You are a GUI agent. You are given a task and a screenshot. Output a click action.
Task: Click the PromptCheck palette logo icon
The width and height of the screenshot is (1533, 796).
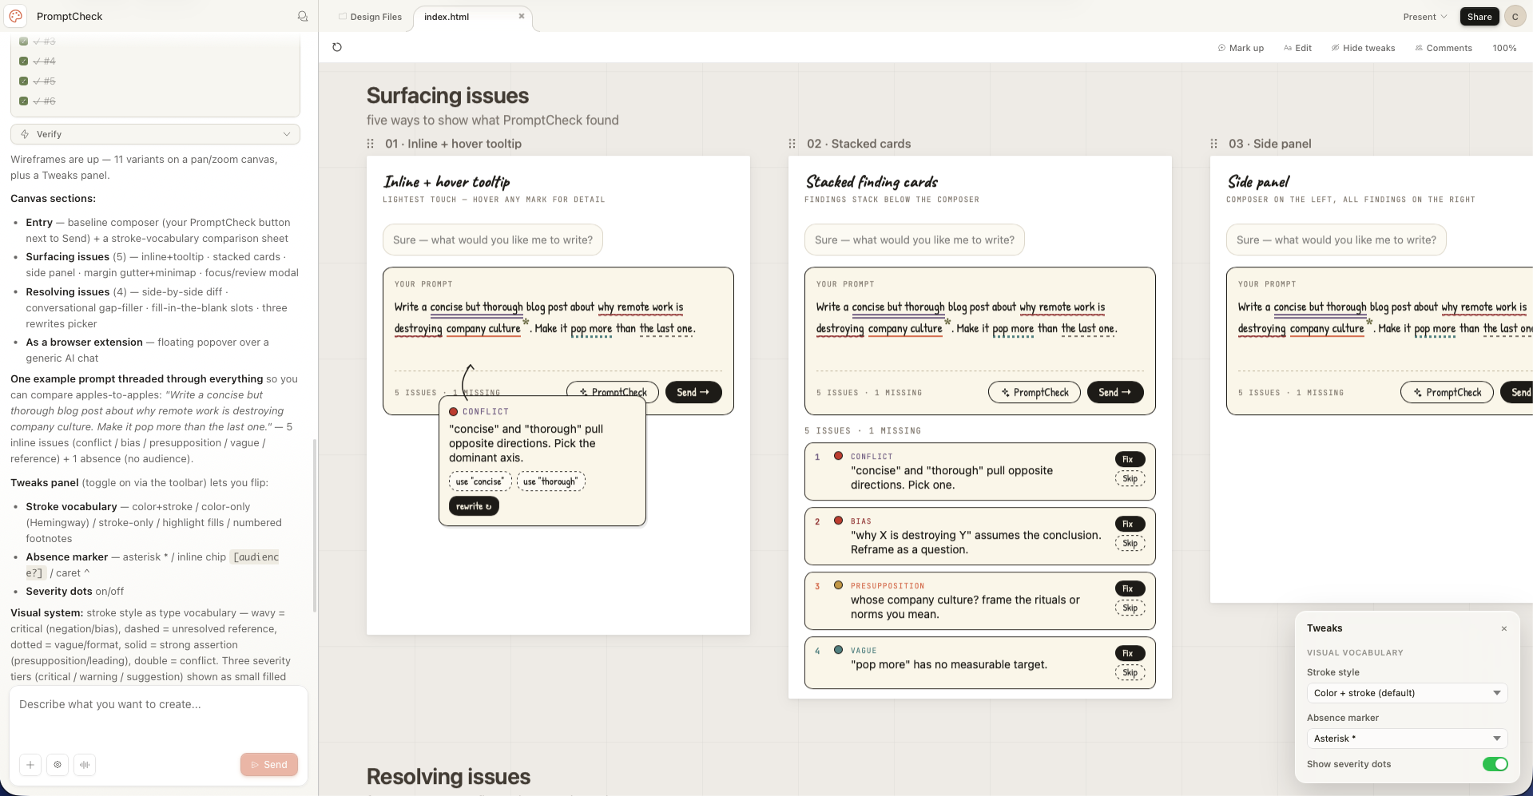point(16,16)
